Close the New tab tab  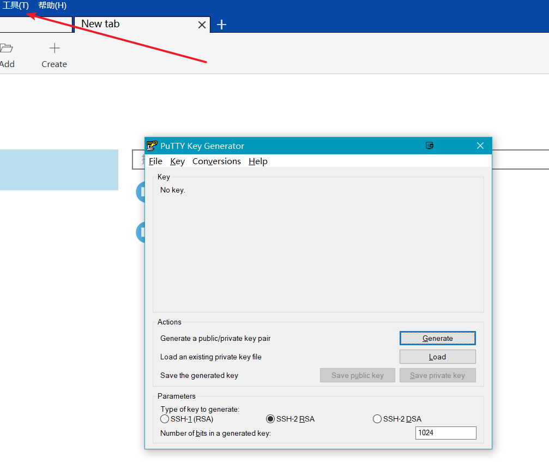tap(202, 25)
